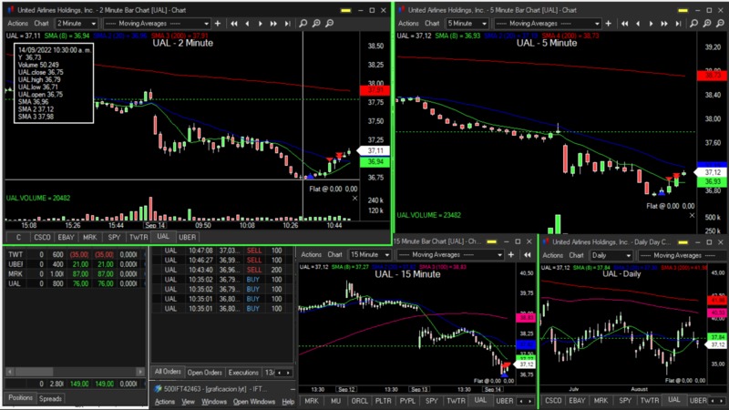Screen dimensions: 729x410
Task: Switch to the Open Orders tab
Action: [x=205, y=373]
